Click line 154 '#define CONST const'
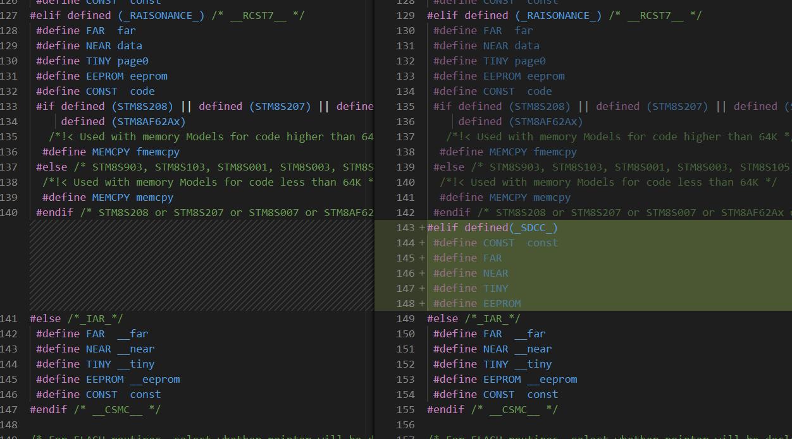Image resolution: width=792 pixels, height=439 pixels. [x=496, y=394]
